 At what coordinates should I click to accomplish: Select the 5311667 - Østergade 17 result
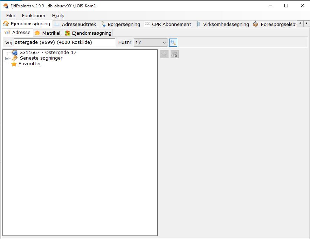(x=48, y=53)
